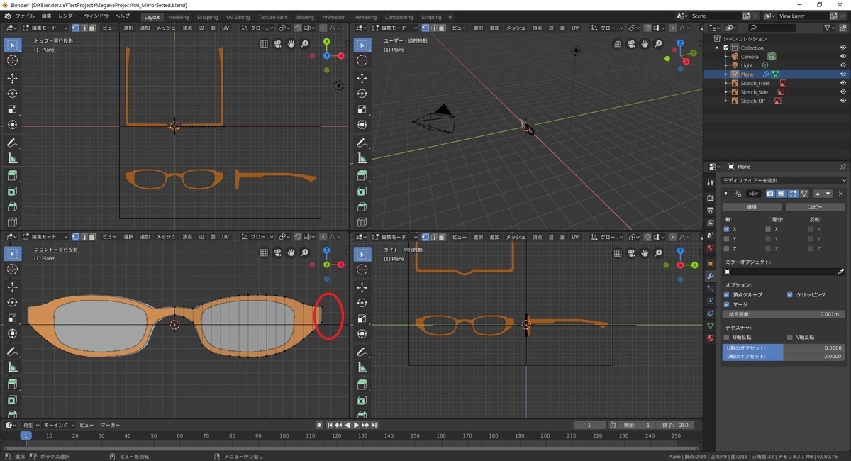Toggle camera view icon in top view
This screenshot has width=851, height=461.
point(277,44)
